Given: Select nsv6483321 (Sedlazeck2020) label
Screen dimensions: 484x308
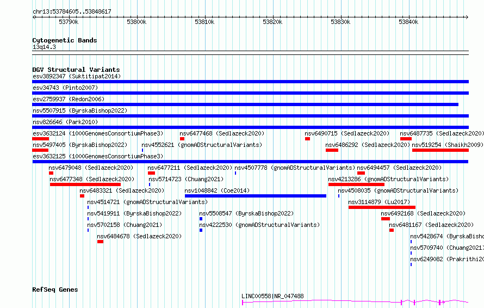Looking at the screenshot, I should coord(122,190).
